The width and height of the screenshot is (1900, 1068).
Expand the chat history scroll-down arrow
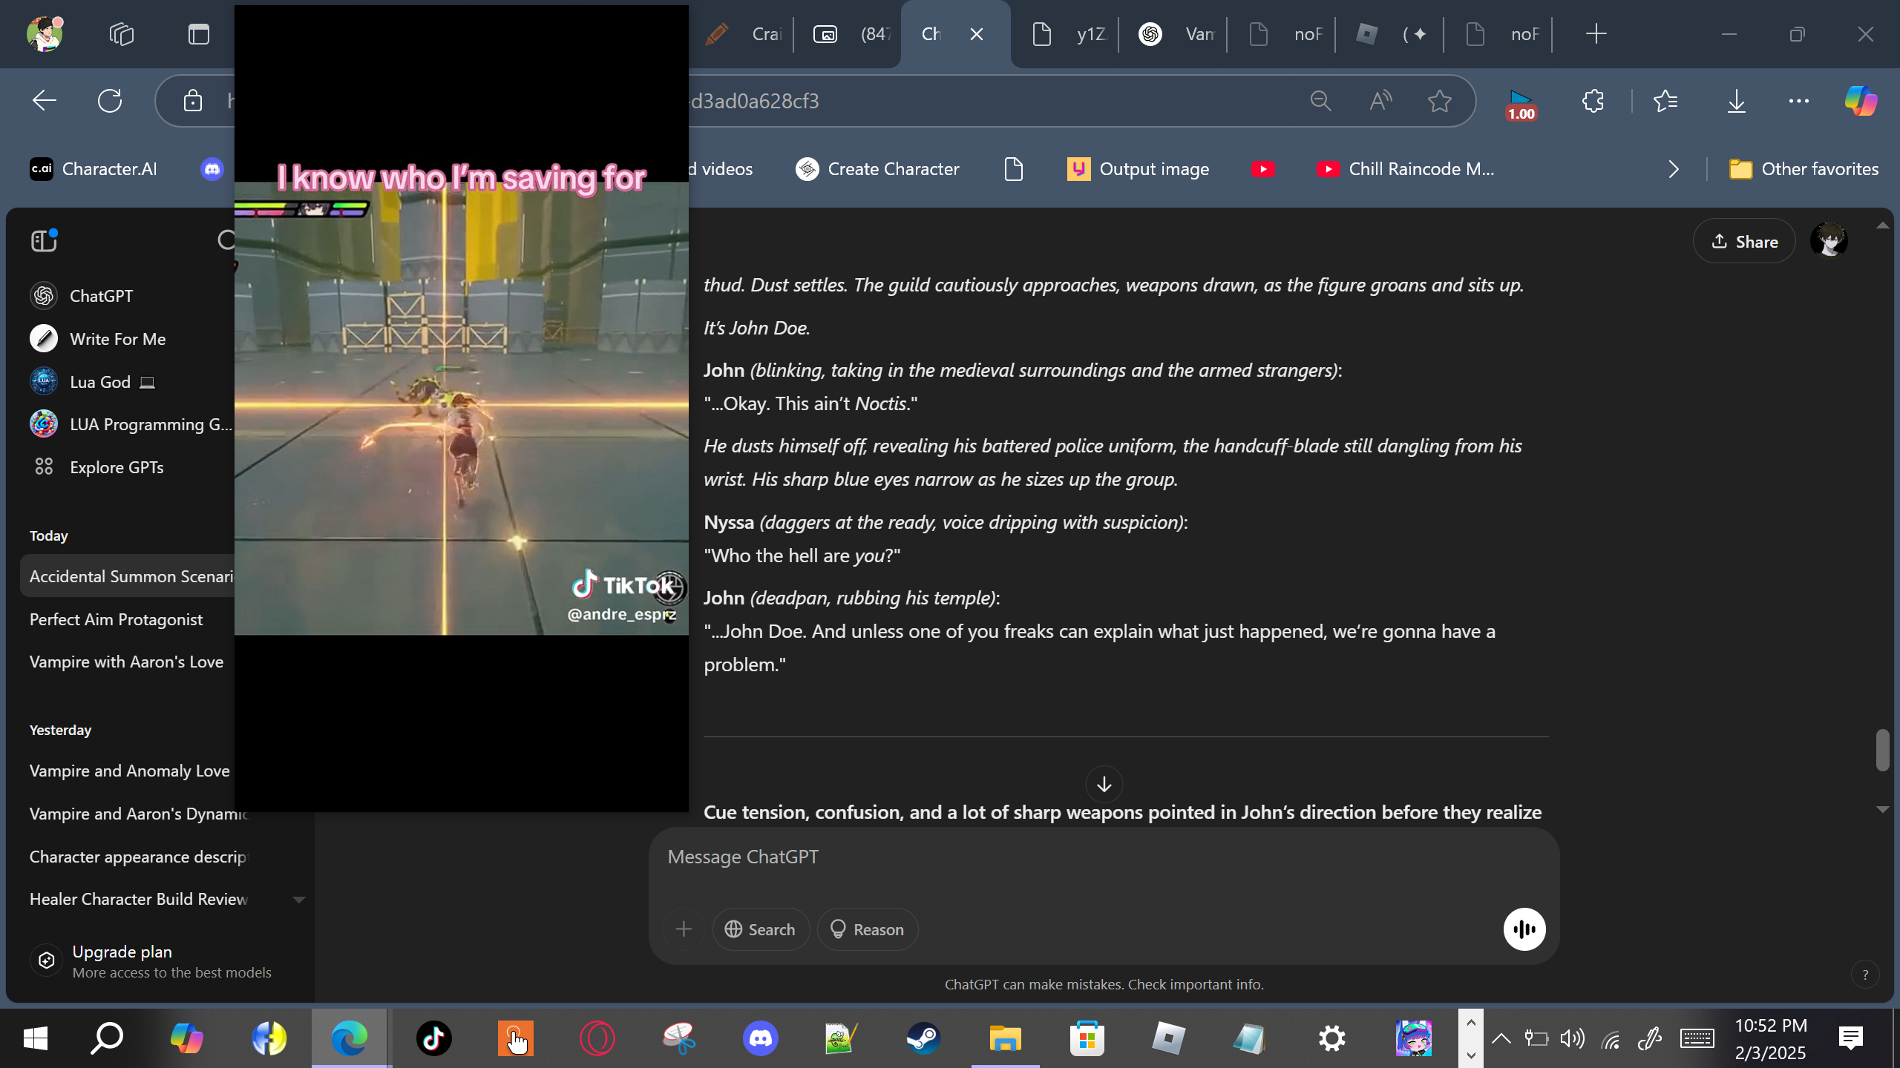pyautogui.click(x=298, y=900)
